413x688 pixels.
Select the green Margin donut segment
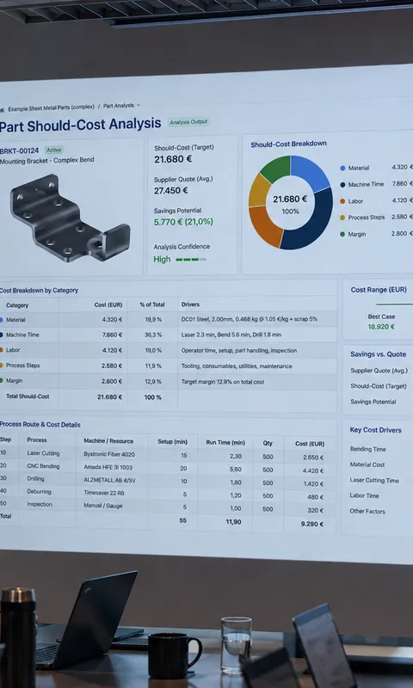[x=276, y=168]
